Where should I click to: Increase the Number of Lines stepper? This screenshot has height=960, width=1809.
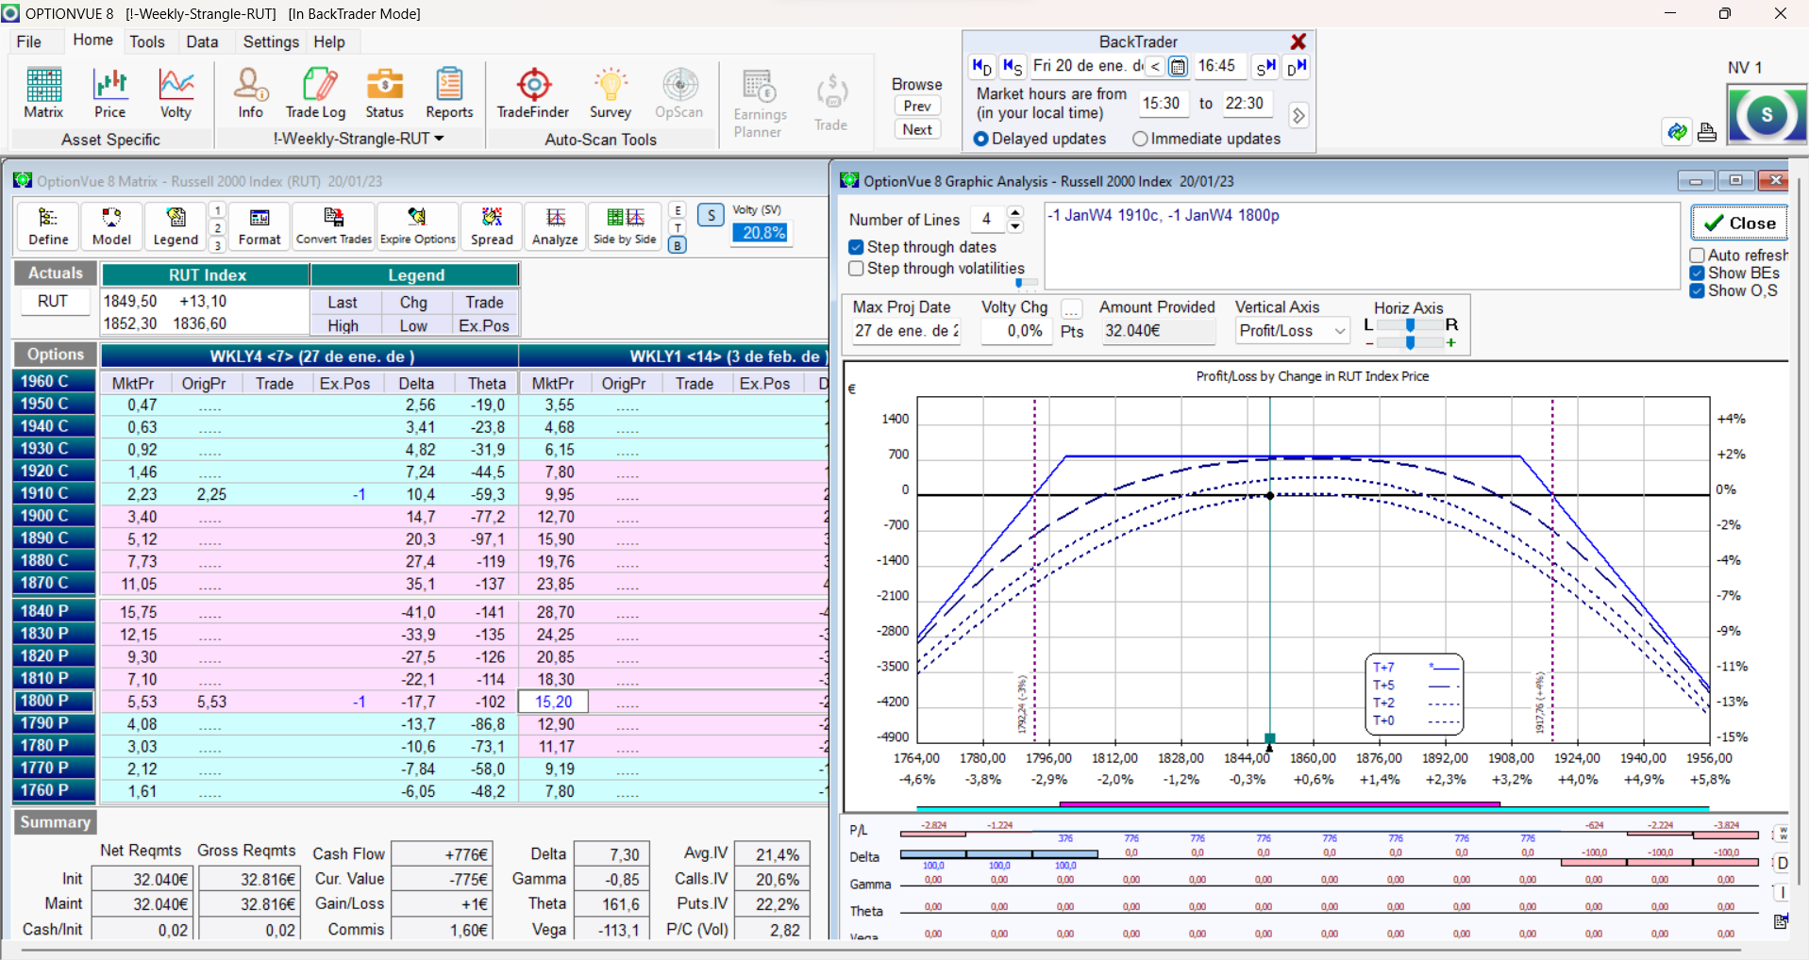(x=1015, y=212)
